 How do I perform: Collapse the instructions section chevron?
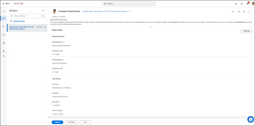(151, 27)
